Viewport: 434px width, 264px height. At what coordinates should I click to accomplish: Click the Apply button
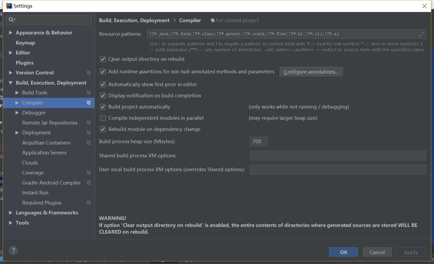[x=411, y=252]
